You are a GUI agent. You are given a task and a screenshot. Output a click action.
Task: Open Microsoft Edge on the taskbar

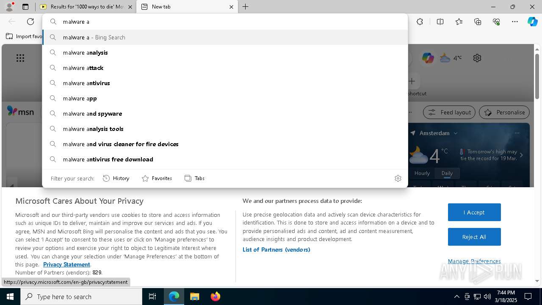tap(174, 297)
